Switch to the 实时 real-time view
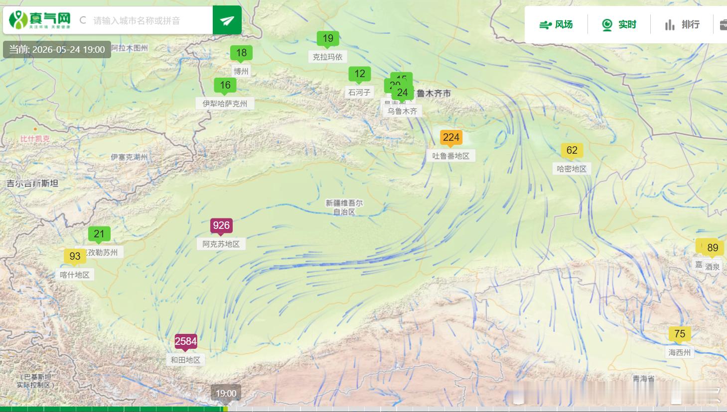The image size is (727, 412). coord(619,24)
